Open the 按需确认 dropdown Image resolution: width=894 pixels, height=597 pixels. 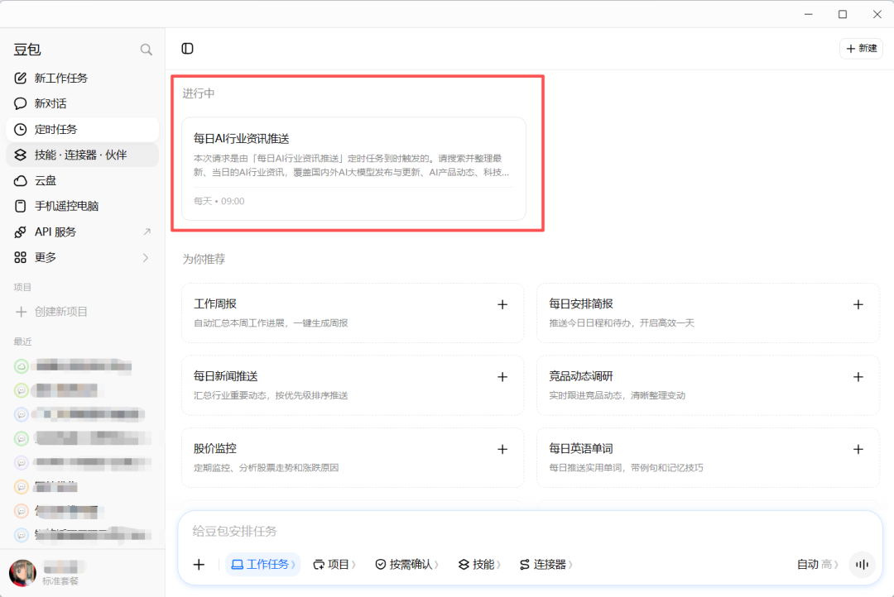coord(406,565)
